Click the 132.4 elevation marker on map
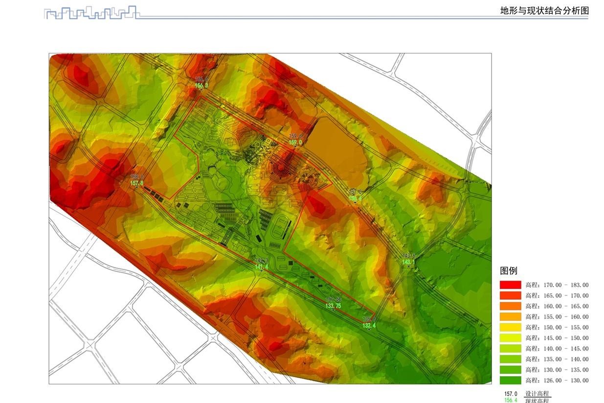 pyautogui.click(x=369, y=325)
